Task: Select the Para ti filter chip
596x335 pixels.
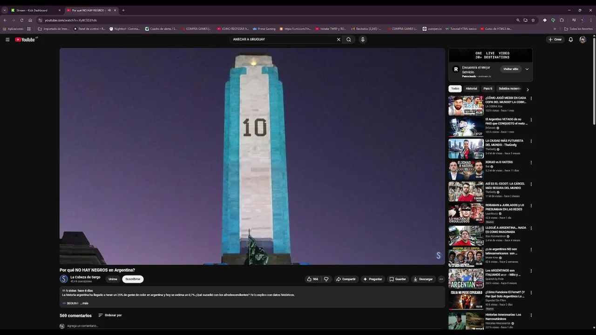Action: click(488, 88)
